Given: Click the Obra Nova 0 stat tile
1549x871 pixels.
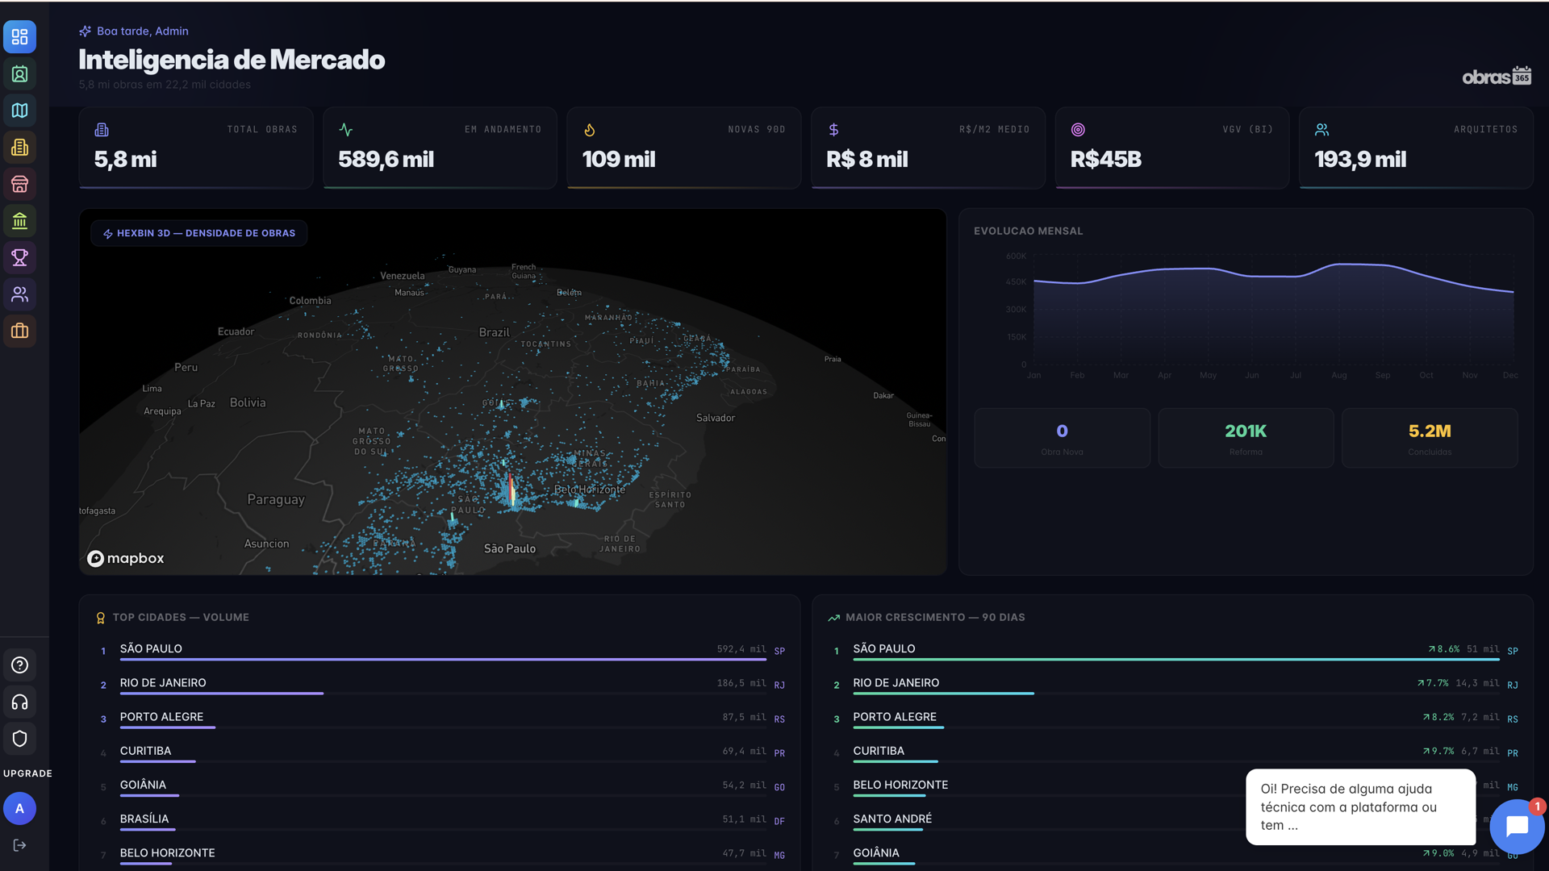Looking at the screenshot, I should 1062,438.
